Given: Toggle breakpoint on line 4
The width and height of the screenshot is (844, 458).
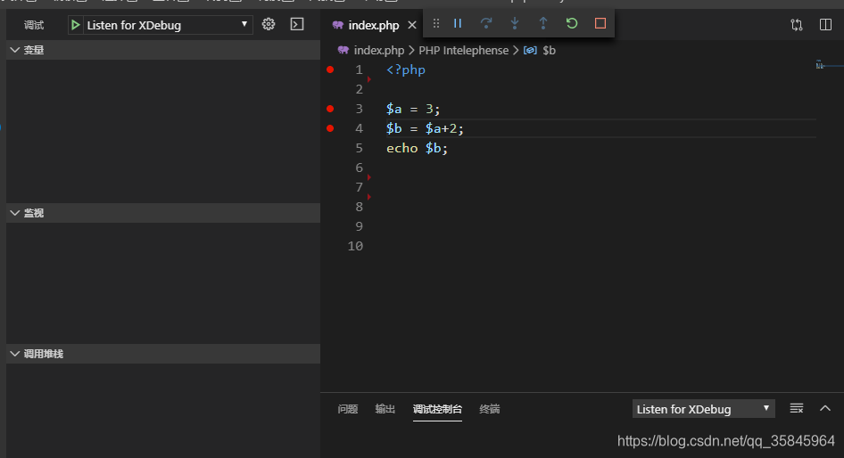Looking at the screenshot, I should (330, 128).
